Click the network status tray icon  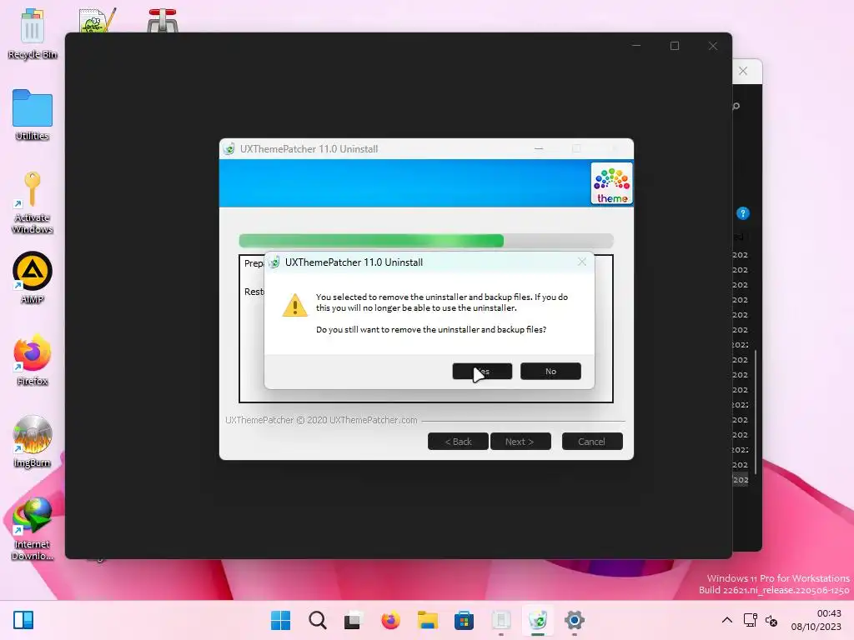pyautogui.click(x=750, y=620)
